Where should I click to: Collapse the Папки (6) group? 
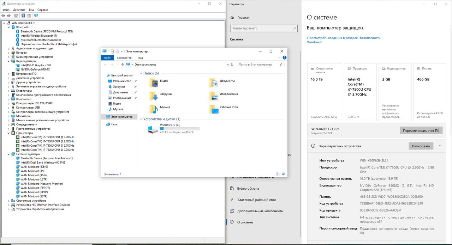(x=141, y=73)
